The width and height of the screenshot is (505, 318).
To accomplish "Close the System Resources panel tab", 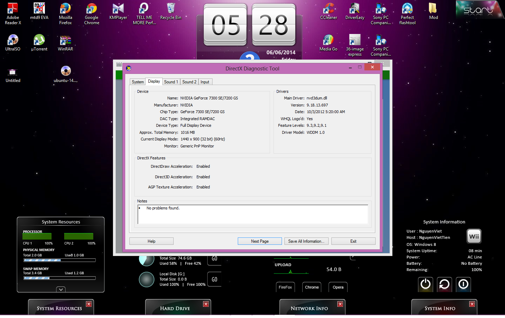I will [x=89, y=304].
